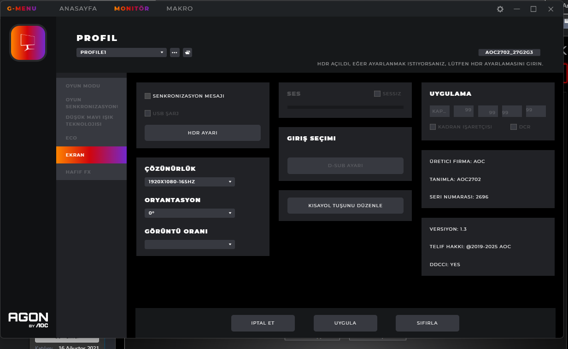This screenshot has width=568, height=349.
Task: Click the D-Sub Ayarı button
Action: (345, 166)
